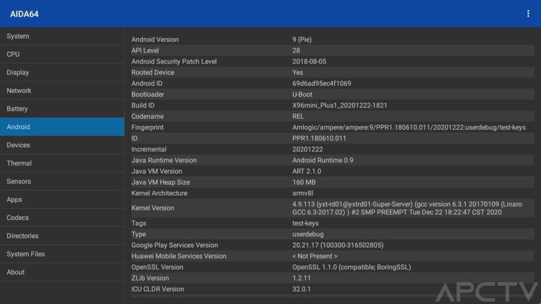Click the ZLib value 1.2.11
Viewport: 541px width, 304px height.
(x=301, y=278)
